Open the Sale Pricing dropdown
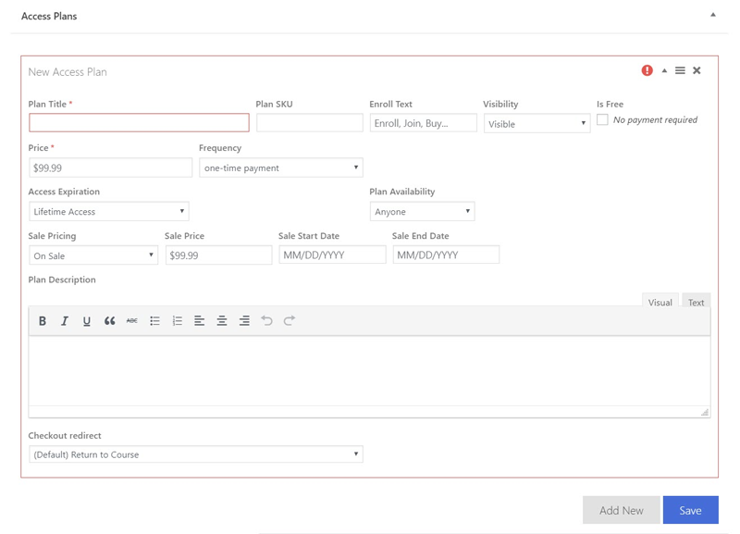 coord(93,255)
